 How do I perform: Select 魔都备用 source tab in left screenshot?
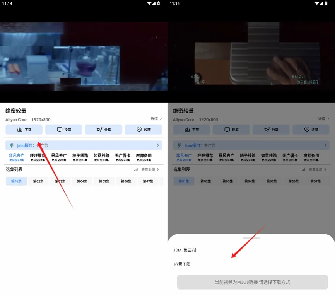pos(144,157)
